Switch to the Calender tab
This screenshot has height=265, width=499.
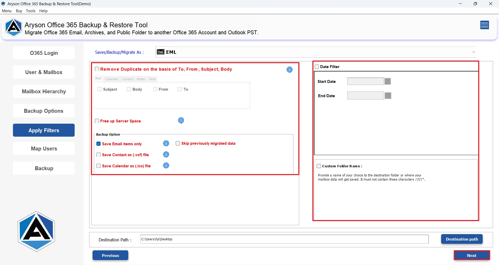[112, 79]
